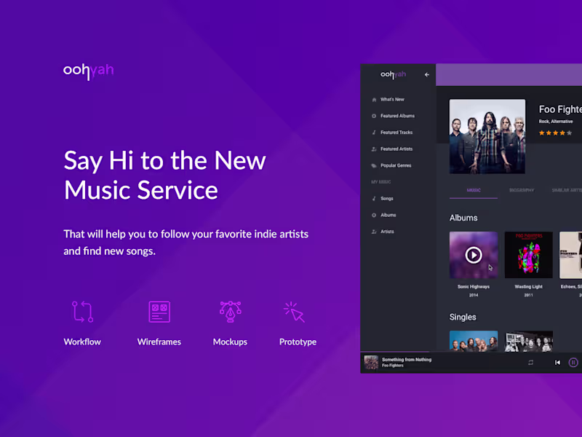This screenshot has width=582, height=437.
Task: Click the Mockups pen tool icon
Action: (x=230, y=312)
